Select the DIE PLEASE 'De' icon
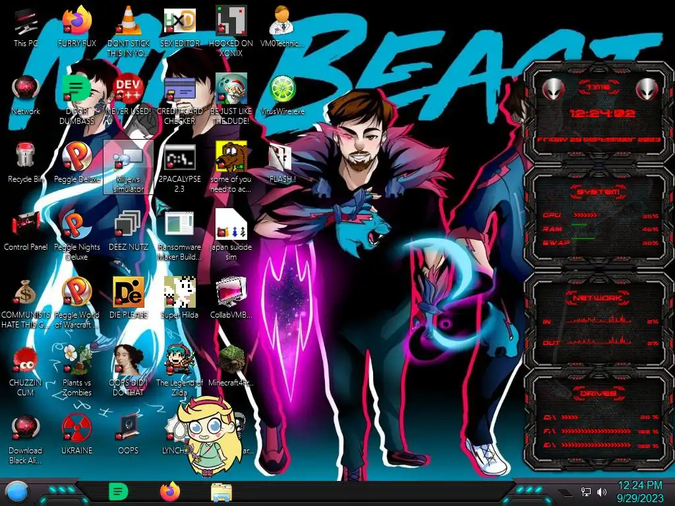Image resolution: width=675 pixels, height=506 pixels. [x=129, y=298]
